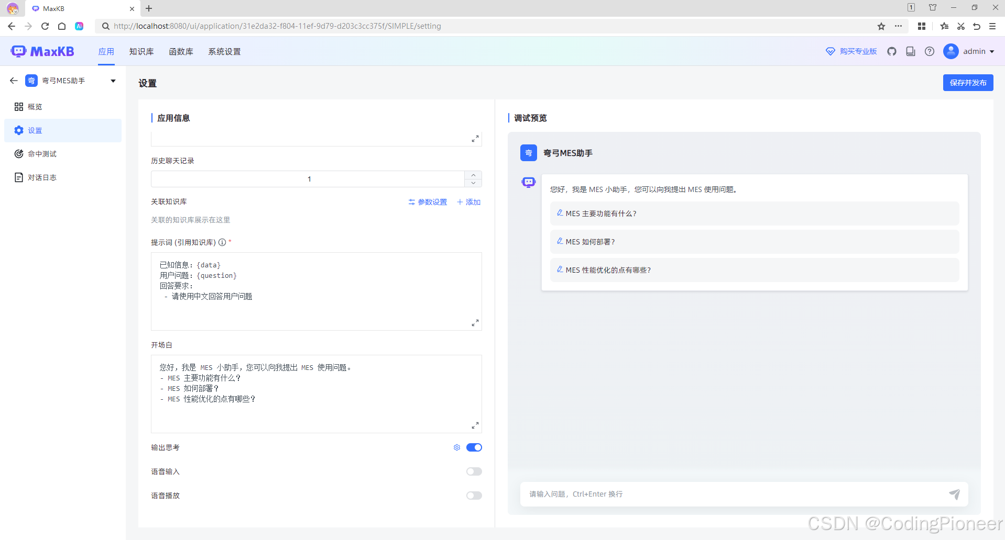Open the documentation book icon
1005x540 pixels.
click(x=911, y=51)
